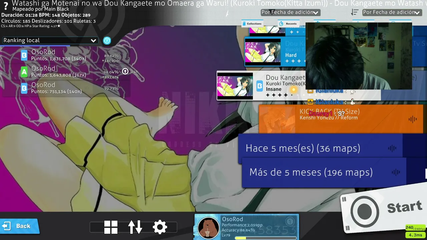Click the bear avatar in the OsoRod user panel
The image size is (427, 240).
tap(208, 228)
